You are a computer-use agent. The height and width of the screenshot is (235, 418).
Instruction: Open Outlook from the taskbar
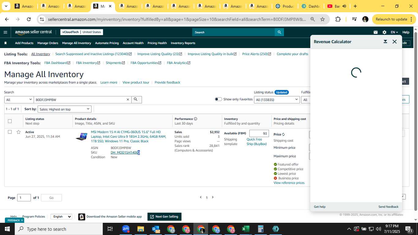click(x=156, y=229)
